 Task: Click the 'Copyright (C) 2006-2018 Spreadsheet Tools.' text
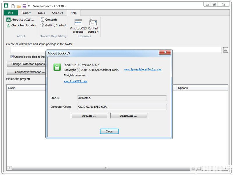pyautogui.click(x=91, y=70)
